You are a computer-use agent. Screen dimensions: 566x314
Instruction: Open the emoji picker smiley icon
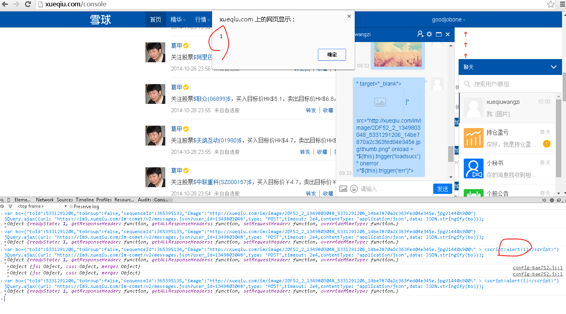pos(354,189)
